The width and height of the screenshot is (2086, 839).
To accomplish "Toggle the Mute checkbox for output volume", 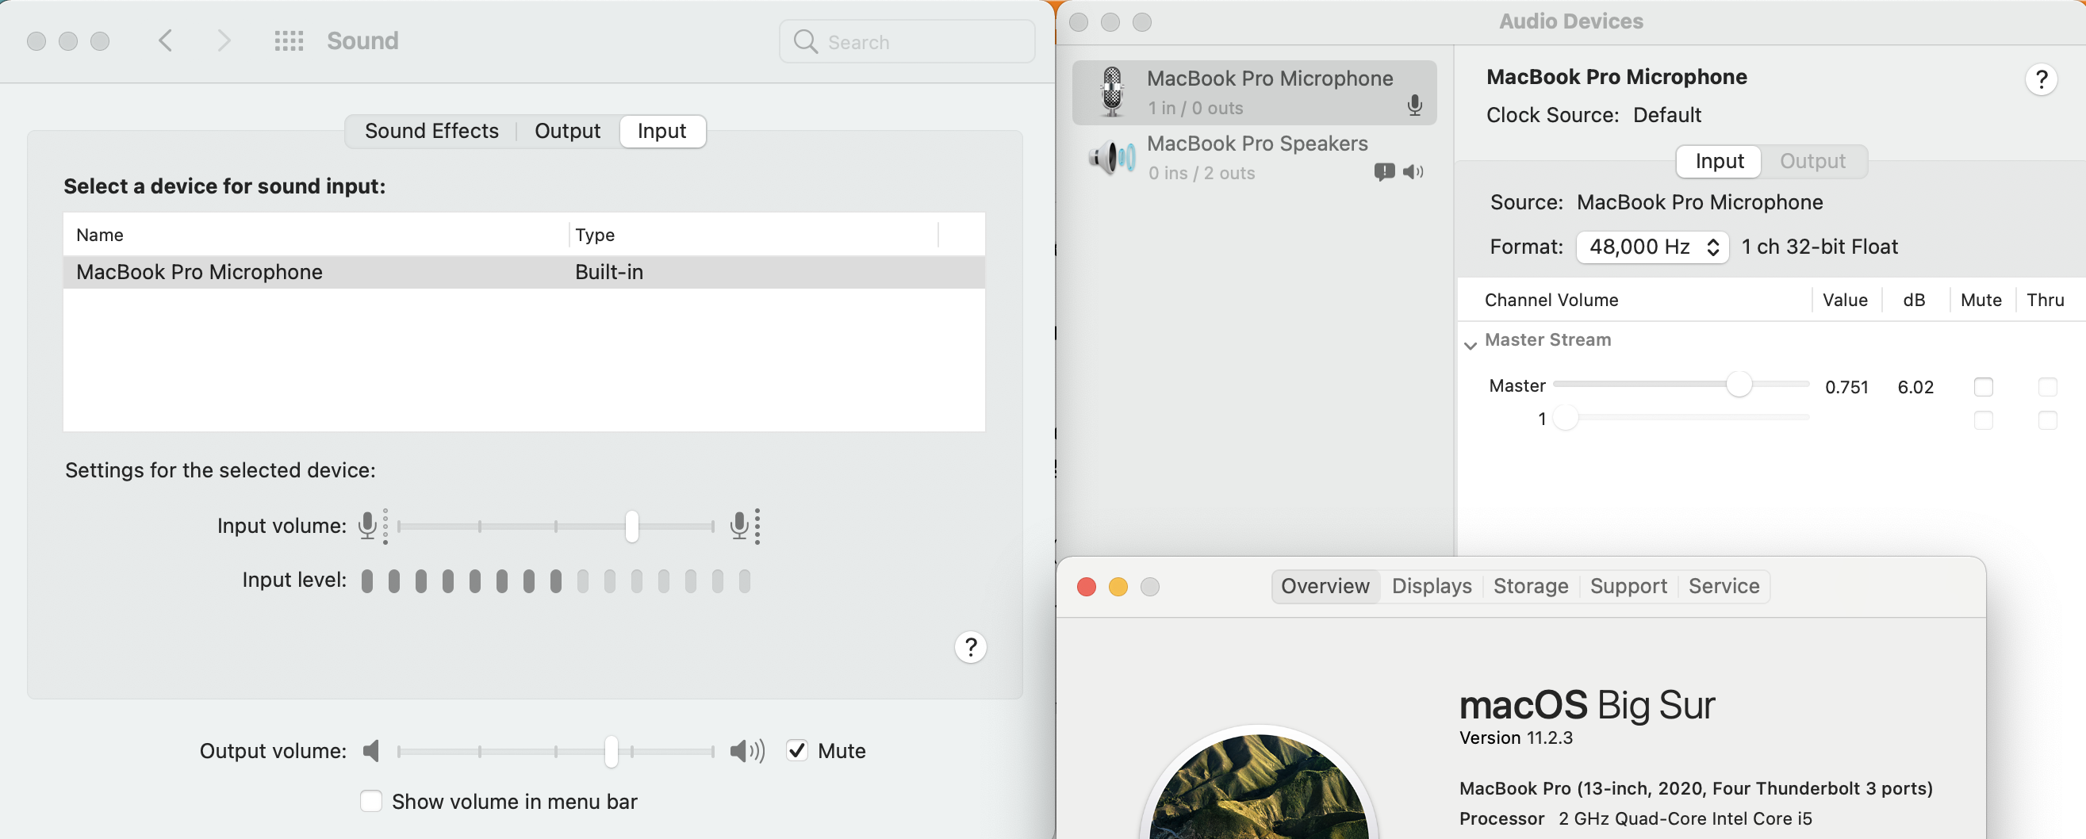I will point(797,751).
